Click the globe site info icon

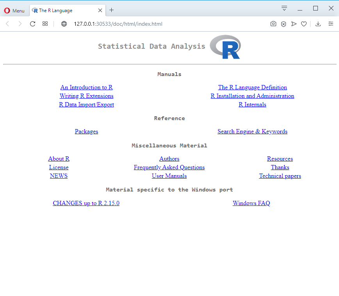point(64,24)
